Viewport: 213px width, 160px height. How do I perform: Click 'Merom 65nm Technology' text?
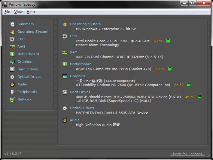(98, 45)
